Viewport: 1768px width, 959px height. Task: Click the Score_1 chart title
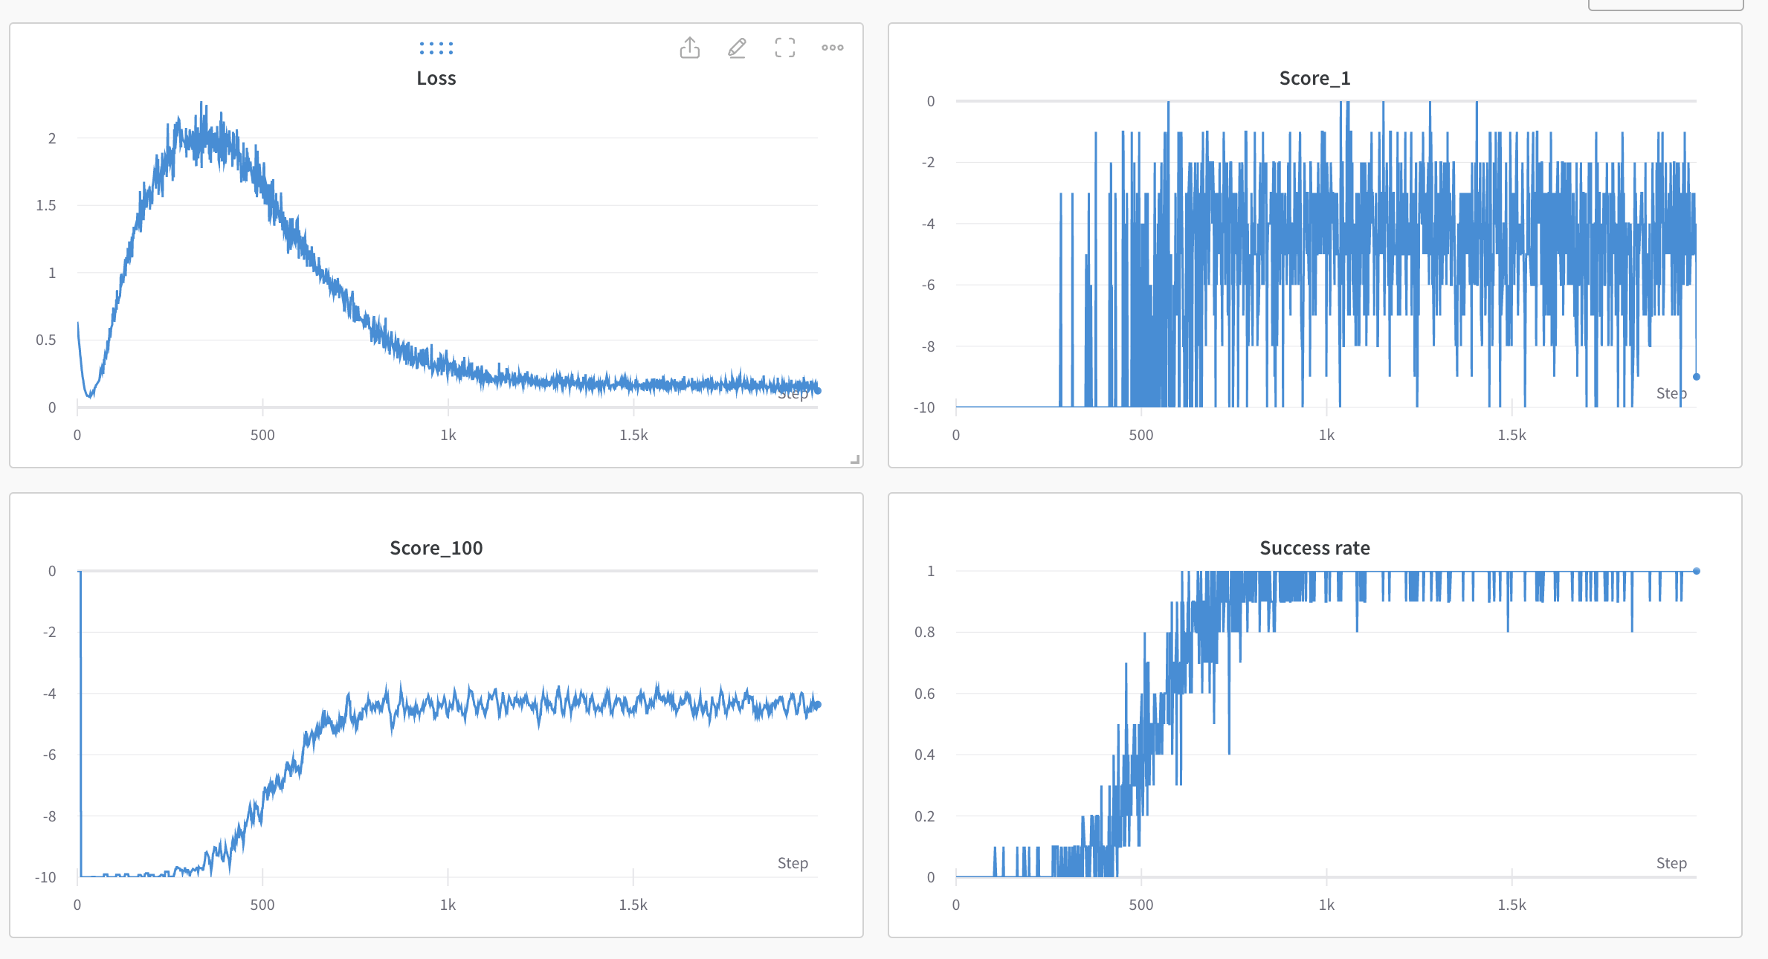coord(1314,78)
